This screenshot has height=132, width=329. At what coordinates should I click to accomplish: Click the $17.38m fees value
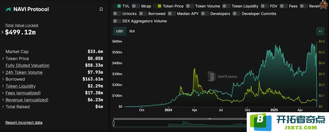(x=94, y=93)
